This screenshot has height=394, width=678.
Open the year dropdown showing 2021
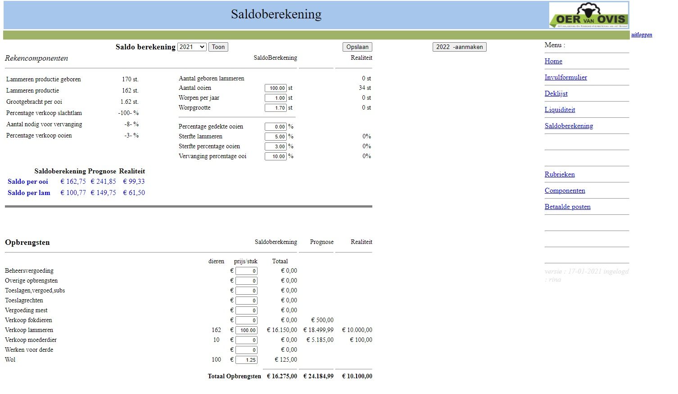click(192, 47)
